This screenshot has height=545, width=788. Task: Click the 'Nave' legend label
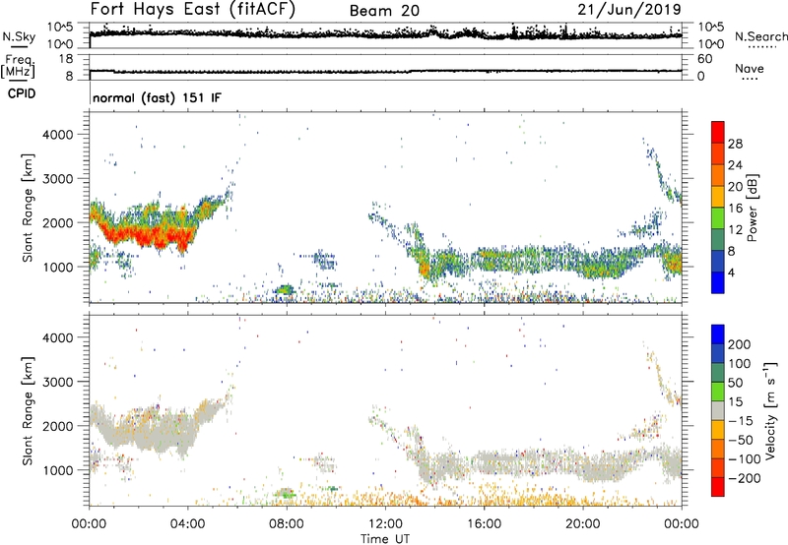(x=750, y=68)
